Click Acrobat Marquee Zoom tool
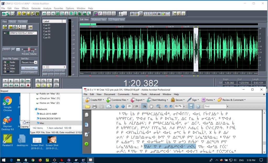This screenshot has width=268, height=163. click(x=158, y=106)
